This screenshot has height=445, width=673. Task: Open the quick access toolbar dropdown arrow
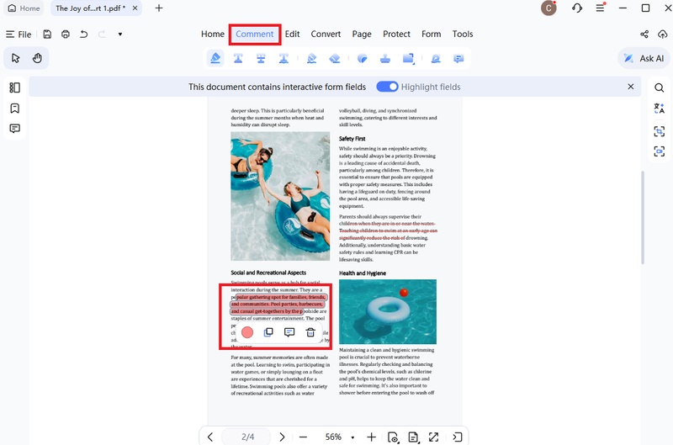tap(120, 34)
